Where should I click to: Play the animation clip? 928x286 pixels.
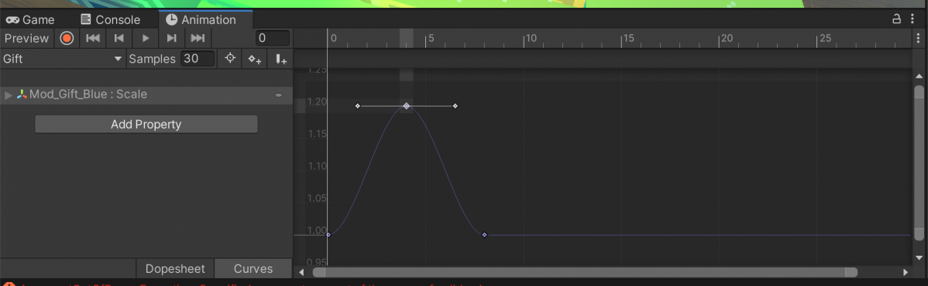point(146,39)
